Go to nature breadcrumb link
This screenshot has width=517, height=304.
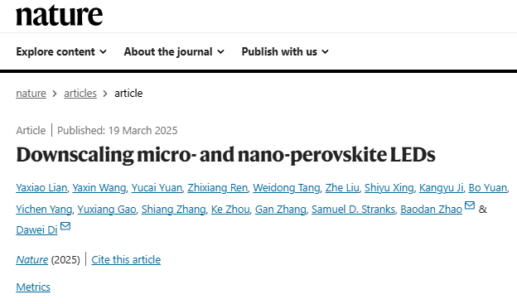[31, 94]
